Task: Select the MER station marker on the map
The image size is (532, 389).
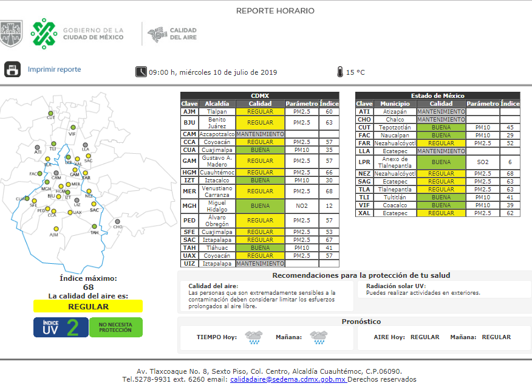Action: click(68, 184)
